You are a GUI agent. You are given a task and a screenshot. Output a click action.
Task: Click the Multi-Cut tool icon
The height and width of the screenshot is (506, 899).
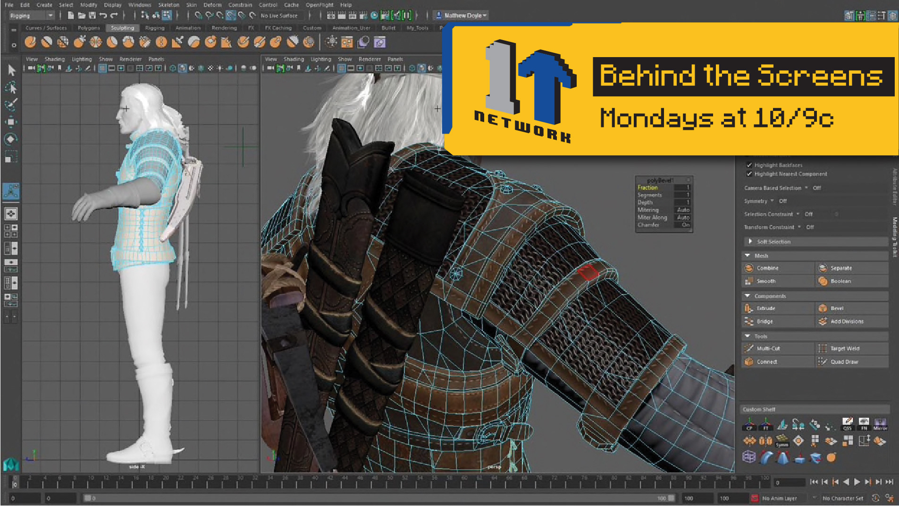(749, 348)
